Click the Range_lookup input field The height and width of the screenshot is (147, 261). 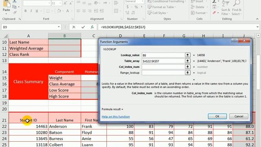tap(163, 73)
